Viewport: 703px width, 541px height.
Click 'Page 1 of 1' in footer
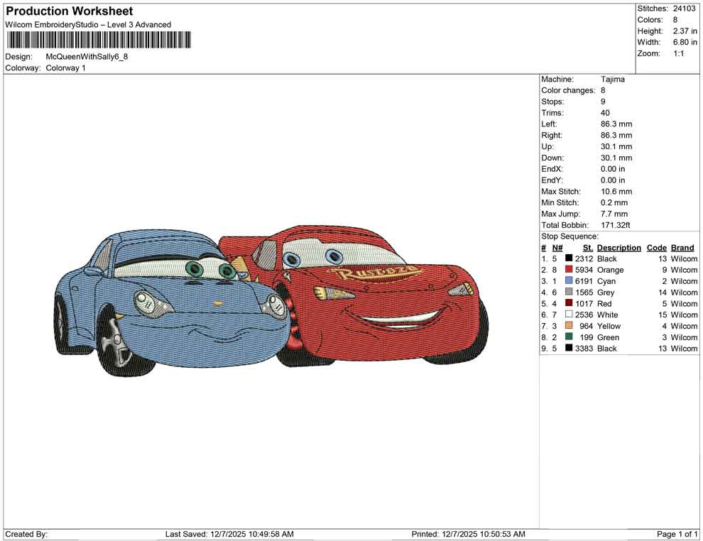pos(677,534)
